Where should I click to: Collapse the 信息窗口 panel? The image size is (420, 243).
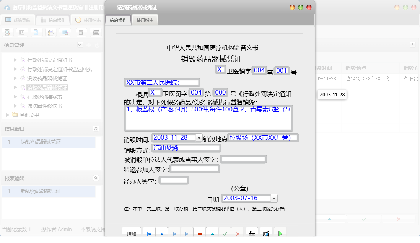point(95,129)
